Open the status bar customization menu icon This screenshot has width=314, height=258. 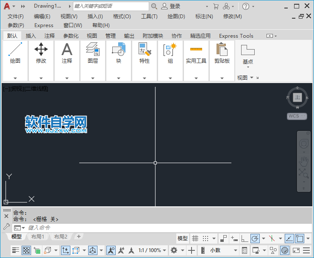click(306, 250)
